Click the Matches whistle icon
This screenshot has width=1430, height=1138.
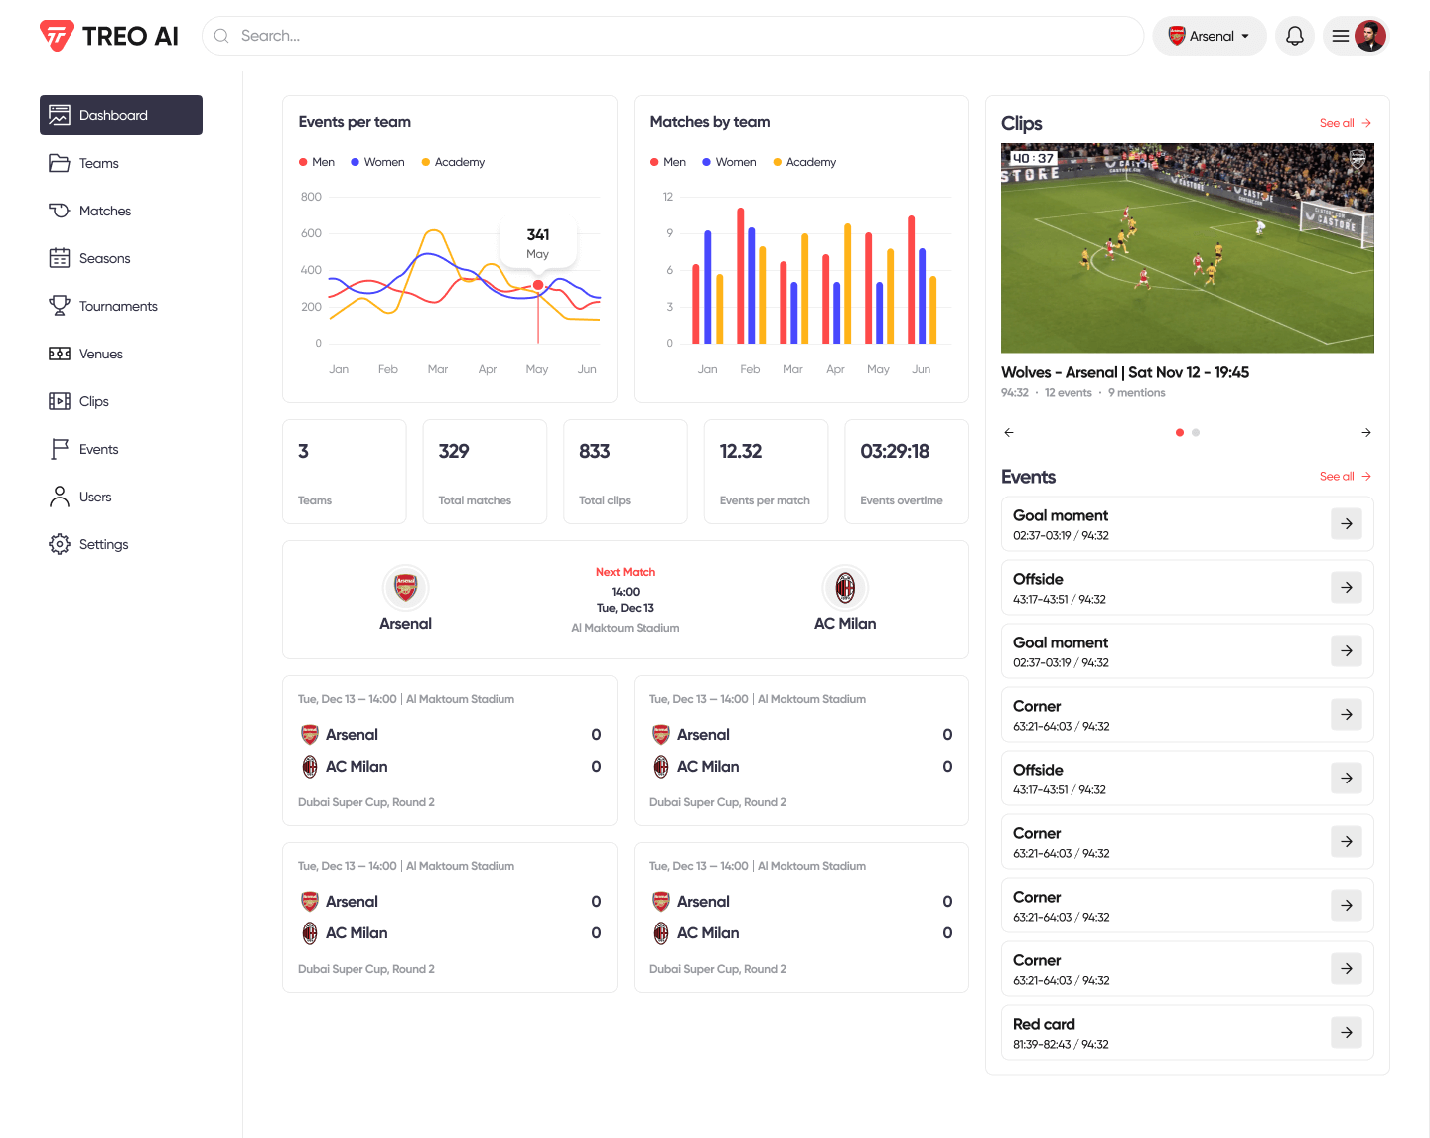(60, 211)
